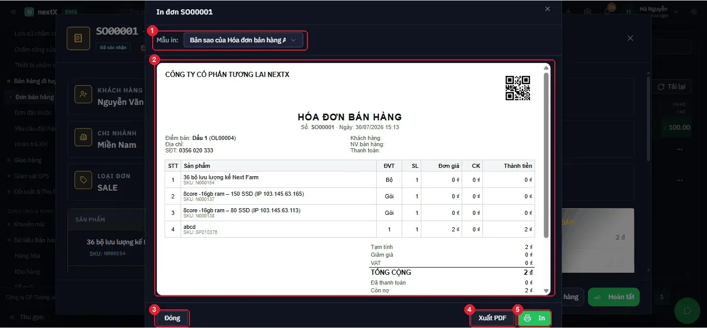Click the 'Tạm tính' subtotal label
Screen dimensions: 707x328
(x=381, y=247)
